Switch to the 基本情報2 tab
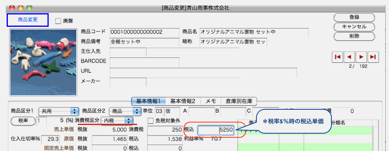 [x=183, y=101]
